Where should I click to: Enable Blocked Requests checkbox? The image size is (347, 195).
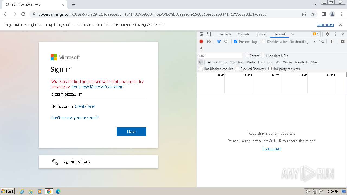pos(237,69)
